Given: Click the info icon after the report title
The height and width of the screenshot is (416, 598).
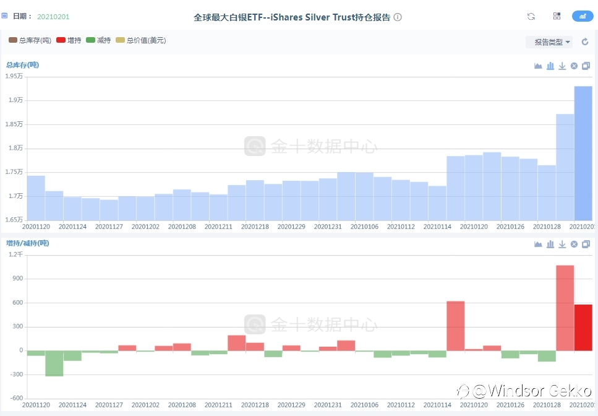Looking at the screenshot, I should (398, 17).
